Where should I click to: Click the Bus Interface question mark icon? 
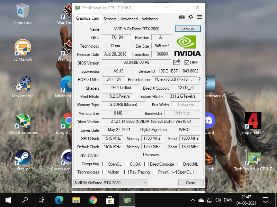tap(199, 79)
